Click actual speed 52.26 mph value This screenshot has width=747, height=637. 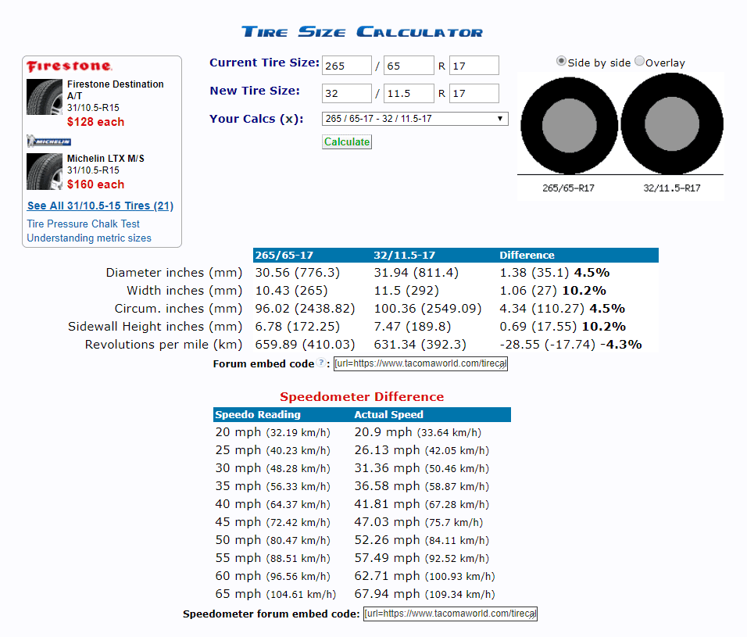(422, 540)
